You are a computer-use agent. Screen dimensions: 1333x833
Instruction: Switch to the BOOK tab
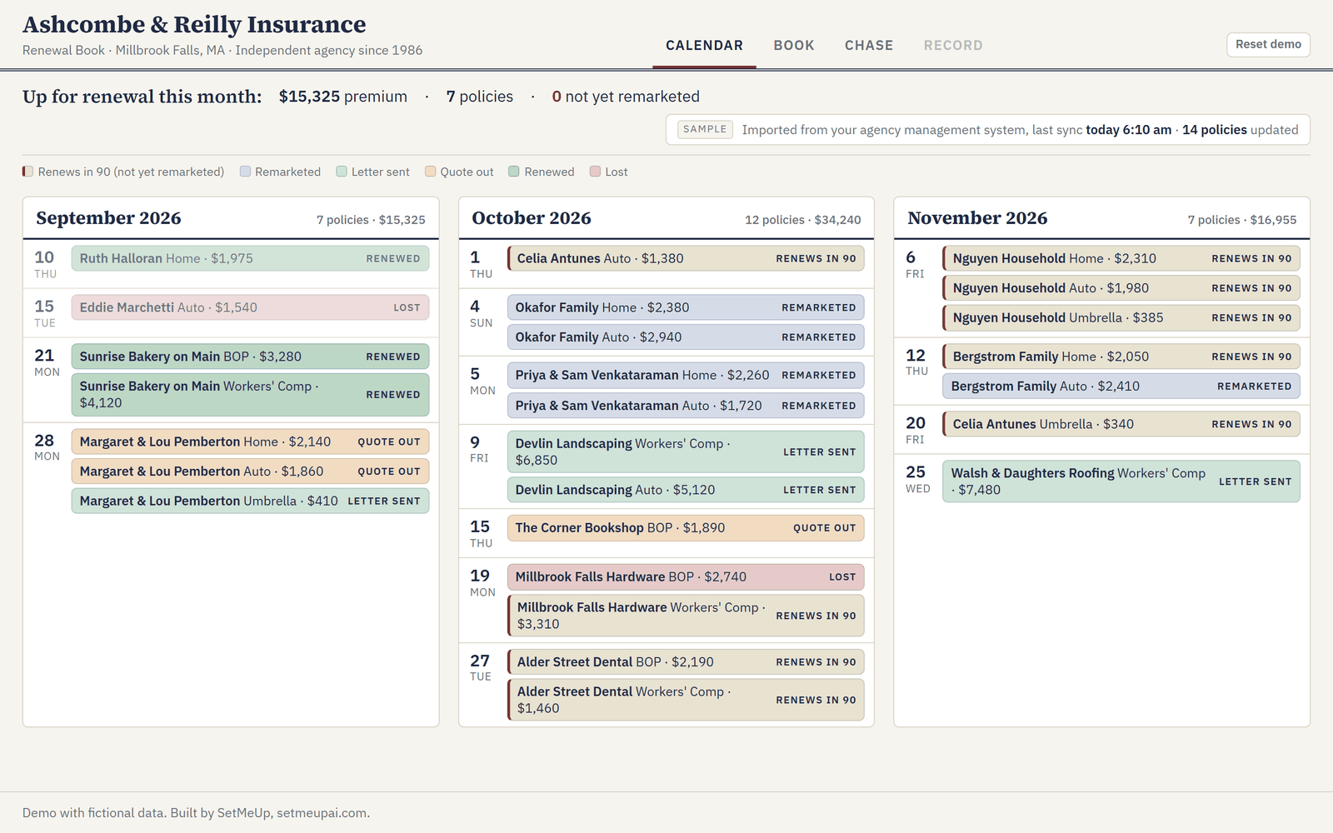click(794, 46)
